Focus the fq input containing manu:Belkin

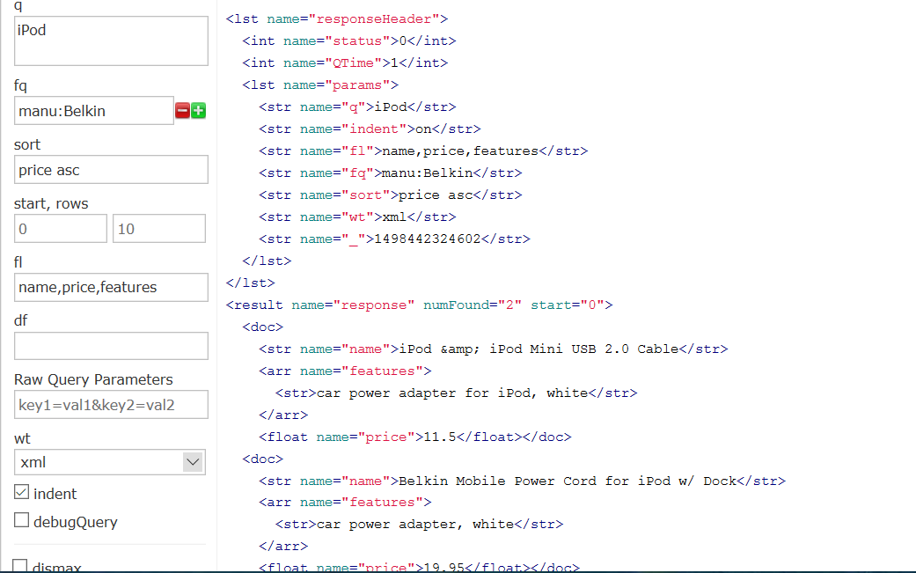(94, 110)
